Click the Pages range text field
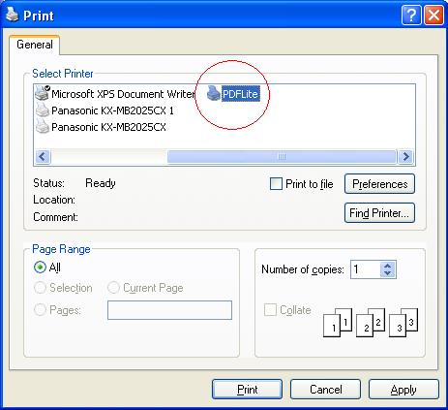The height and width of the screenshot is (410, 448). [x=169, y=310]
